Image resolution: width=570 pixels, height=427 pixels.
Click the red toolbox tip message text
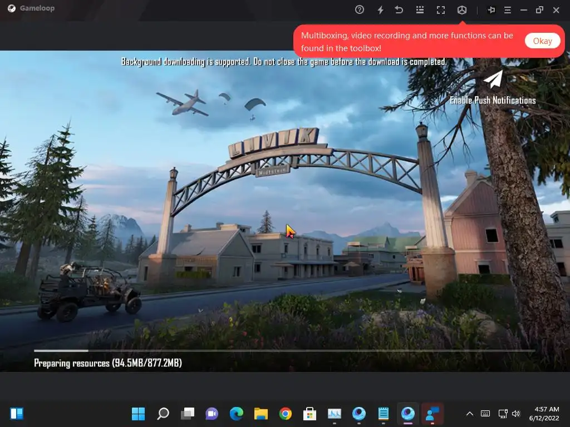click(x=407, y=42)
